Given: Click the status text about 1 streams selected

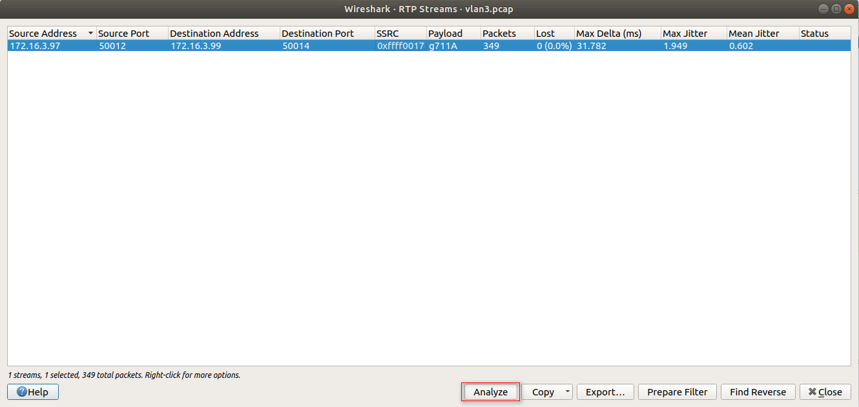Looking at the screenshot, I should [124, 375].
